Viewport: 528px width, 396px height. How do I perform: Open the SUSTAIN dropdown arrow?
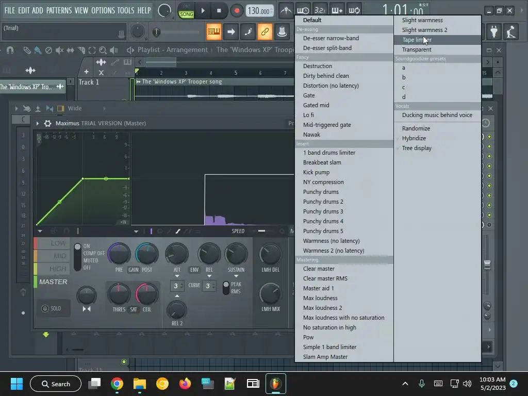[236, 276]
